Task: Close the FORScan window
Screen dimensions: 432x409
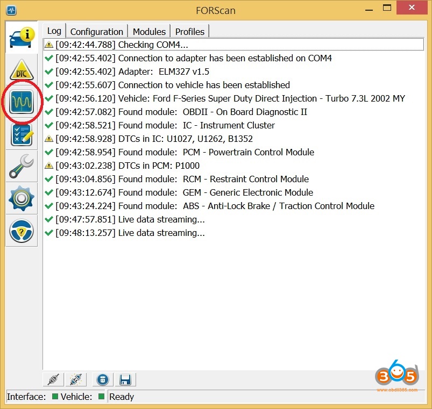Action: 412,8
